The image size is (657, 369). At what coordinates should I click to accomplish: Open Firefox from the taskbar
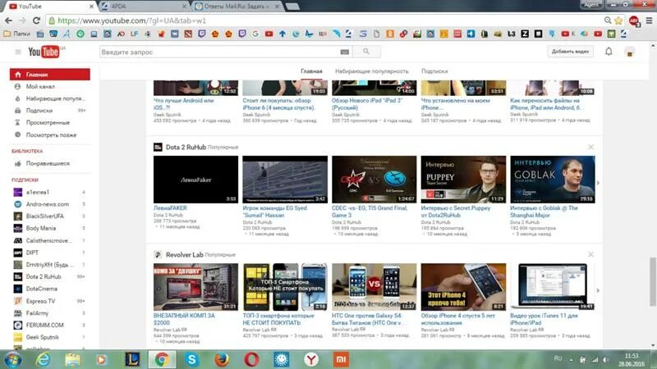[x=222, y=359]
